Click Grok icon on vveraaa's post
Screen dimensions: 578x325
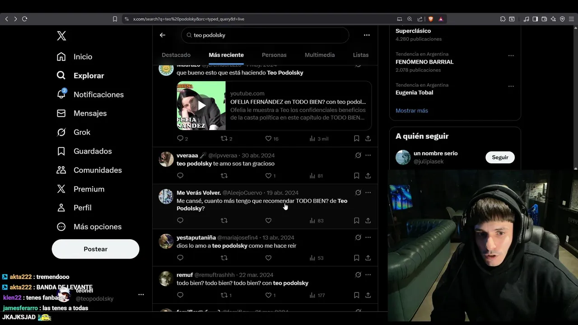pos(358,155)
